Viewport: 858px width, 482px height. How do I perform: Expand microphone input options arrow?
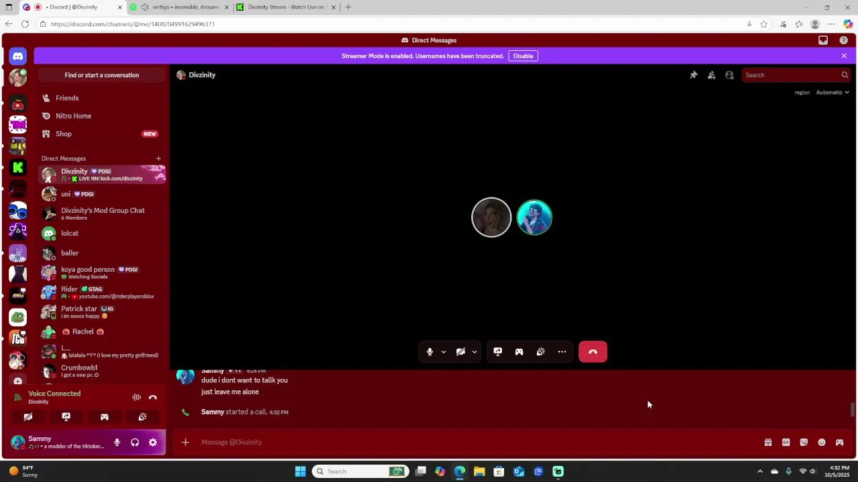443,352
